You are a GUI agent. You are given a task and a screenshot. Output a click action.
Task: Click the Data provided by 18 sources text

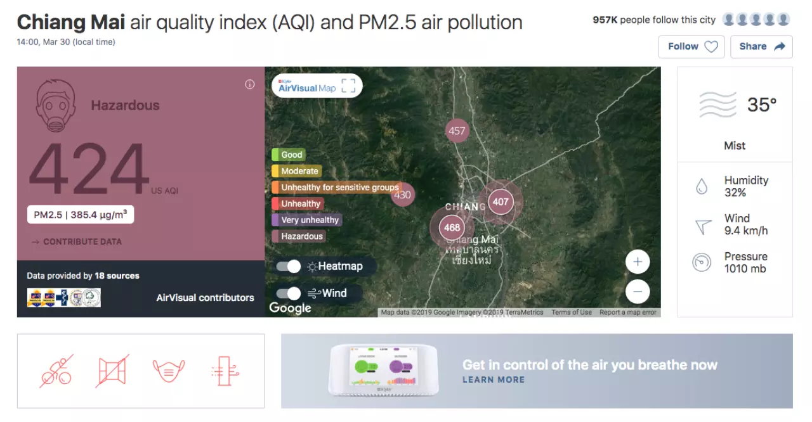coord(83,276)
